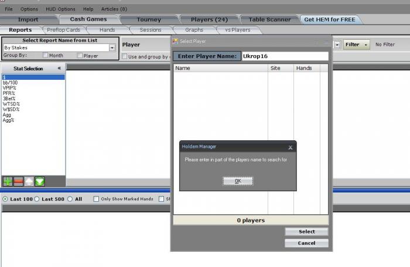
Task: Click the green move-down arrow icon
Action: pos(39,181)
